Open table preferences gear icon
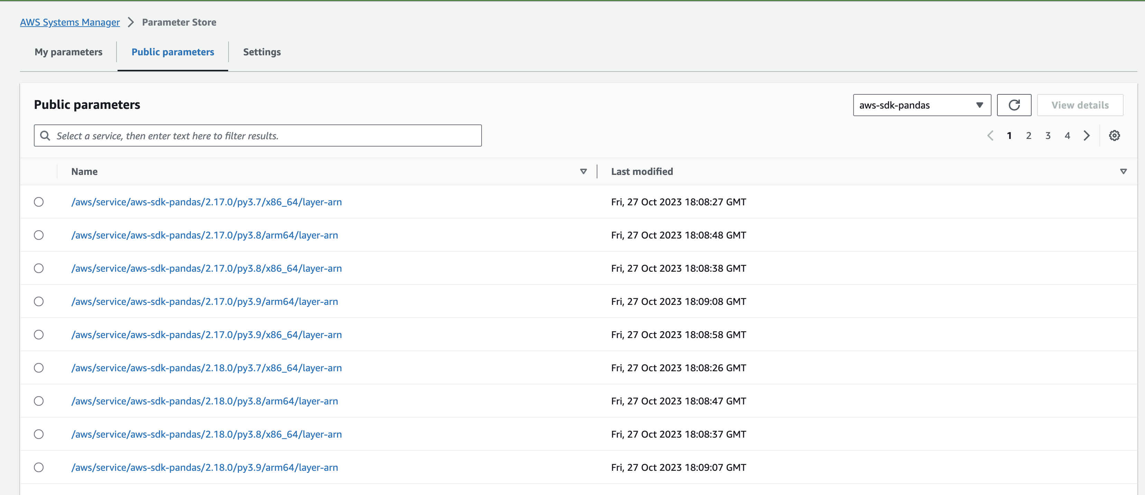This screenshot has width=1145, height=495. (1114, 136)
